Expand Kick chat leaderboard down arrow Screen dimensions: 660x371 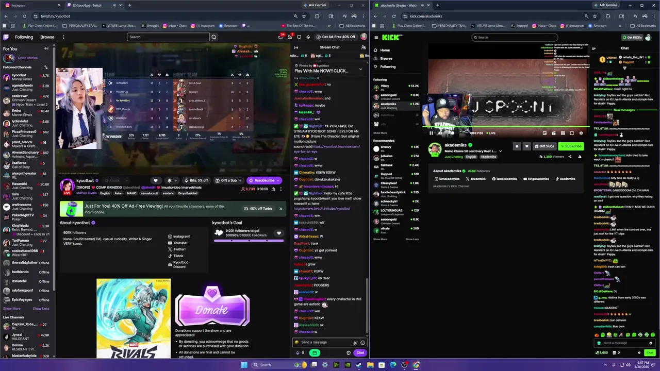pyautogui.click(x=624, y=68)
